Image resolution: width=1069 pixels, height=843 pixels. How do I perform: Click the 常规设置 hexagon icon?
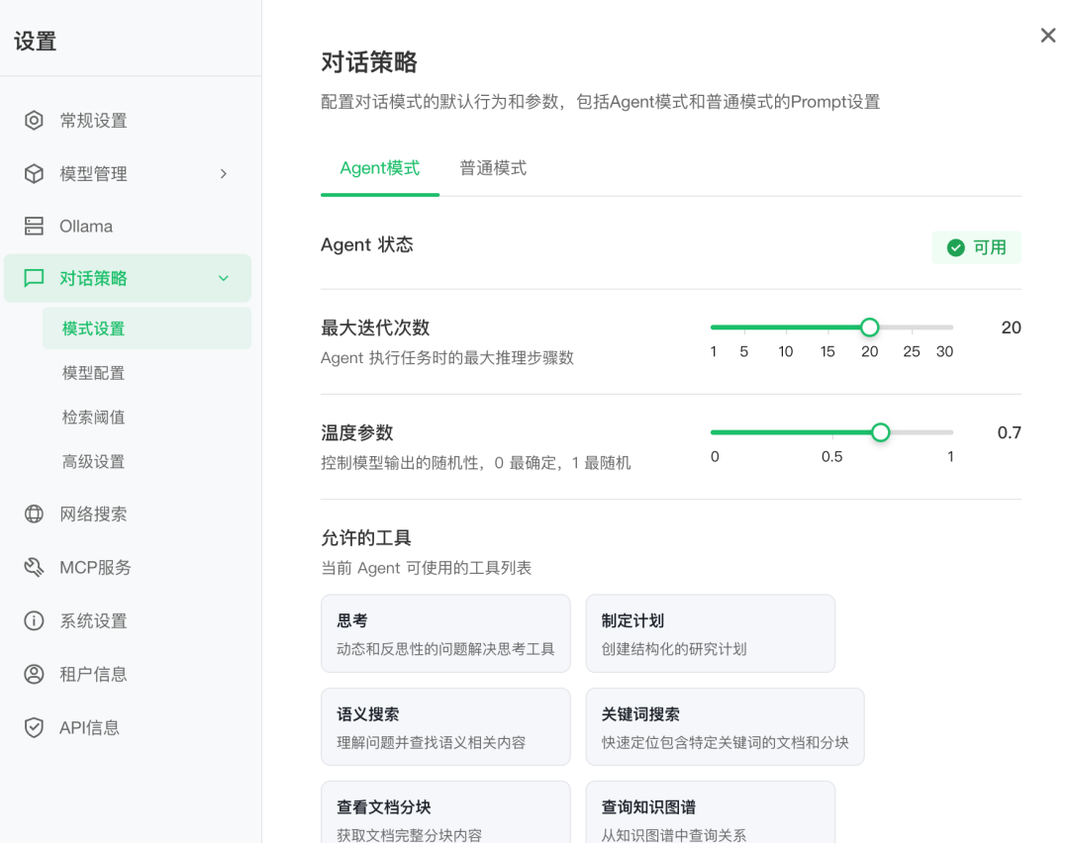[x=34, y=121]
